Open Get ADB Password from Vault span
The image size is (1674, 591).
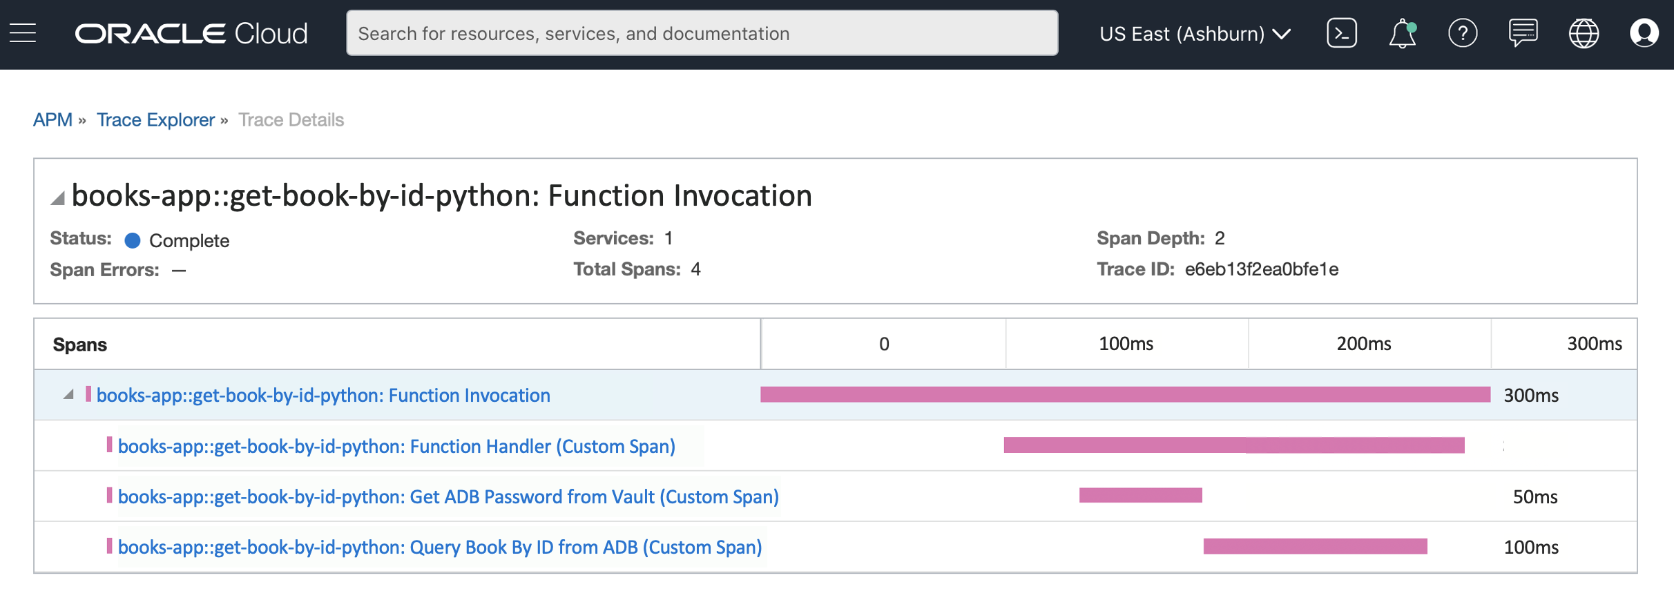448,497
